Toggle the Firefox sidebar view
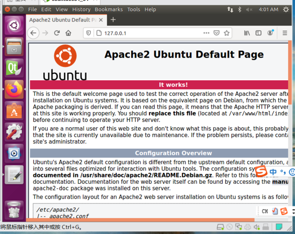The image size is (295, 234). click(258, 33)
